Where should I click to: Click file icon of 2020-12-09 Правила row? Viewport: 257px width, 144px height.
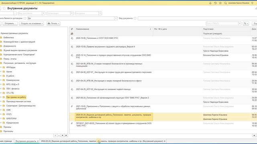click(x=72, y=47)
